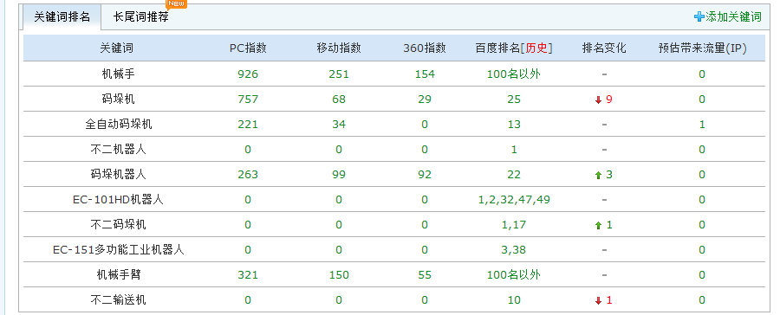Select keyword 码垛机

click(x=119, y=100)
